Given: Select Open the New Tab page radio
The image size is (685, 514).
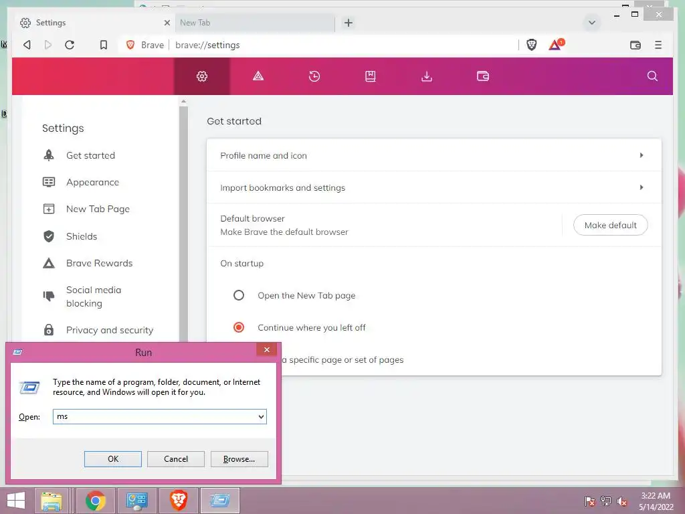Looking at the screenshot, I should click(239, 295).
